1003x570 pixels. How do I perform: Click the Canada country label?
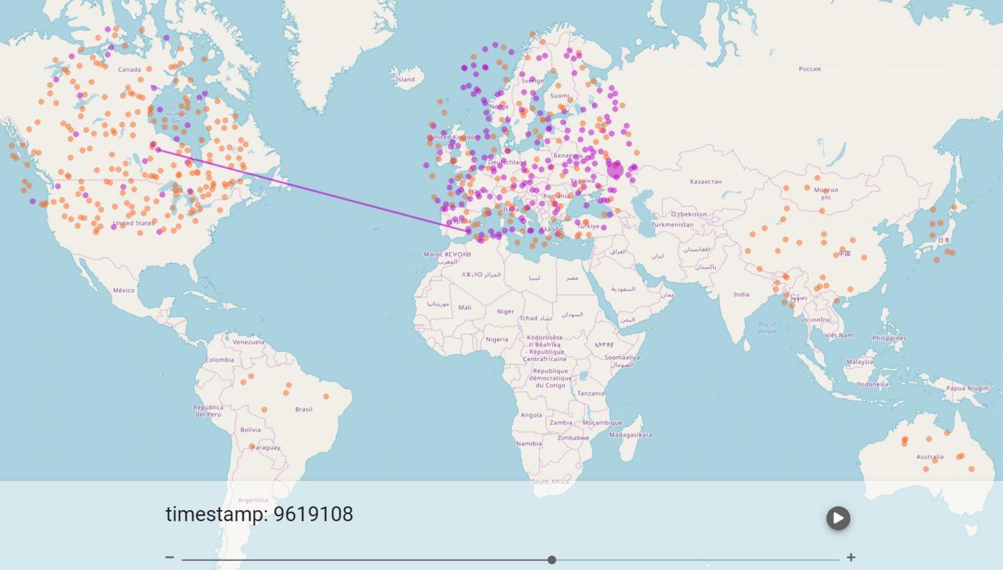pos(130,70)
